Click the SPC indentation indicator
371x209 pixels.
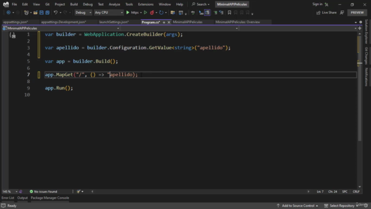[x=345, y=192]
